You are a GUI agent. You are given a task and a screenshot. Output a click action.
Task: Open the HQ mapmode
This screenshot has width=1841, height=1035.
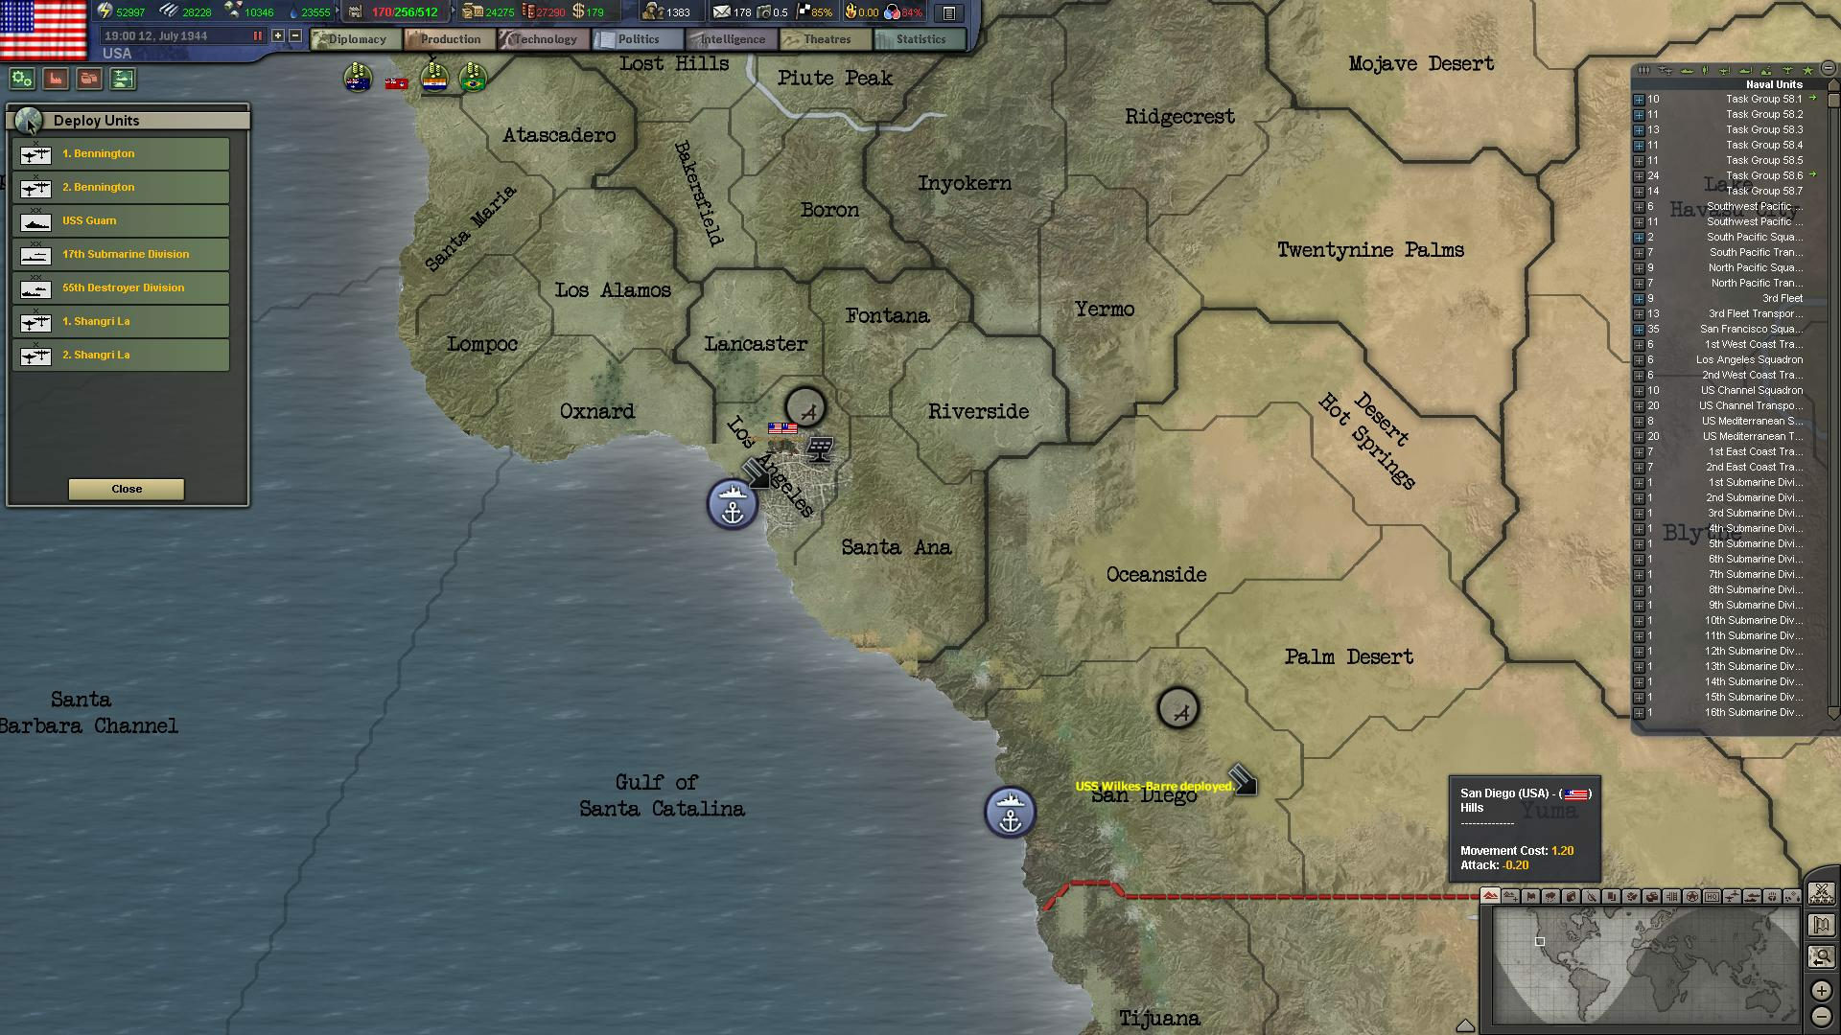(x=1711, y=897)
